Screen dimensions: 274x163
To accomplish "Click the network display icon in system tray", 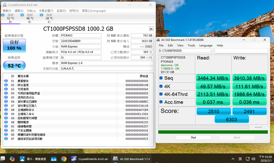I will coord(248,159).
